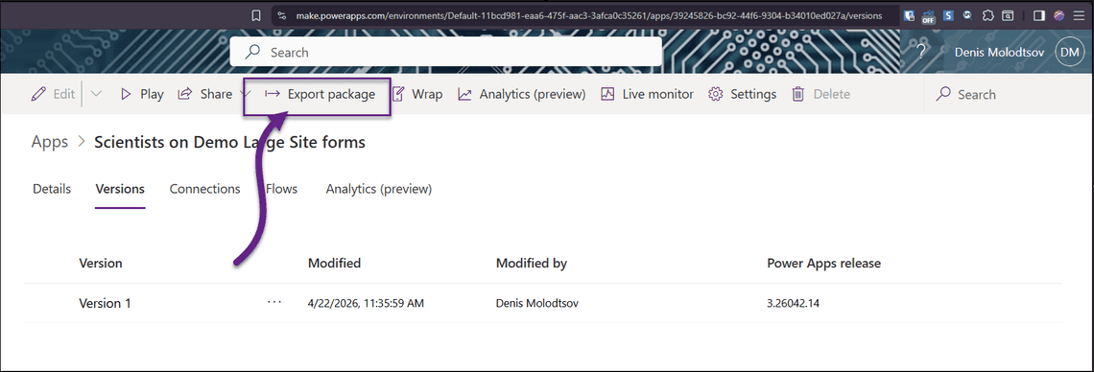Viewport: 1094px width, 372px height.
Task: Click the Modified column header
Action: pyautogui.click(x=334, y=264)
